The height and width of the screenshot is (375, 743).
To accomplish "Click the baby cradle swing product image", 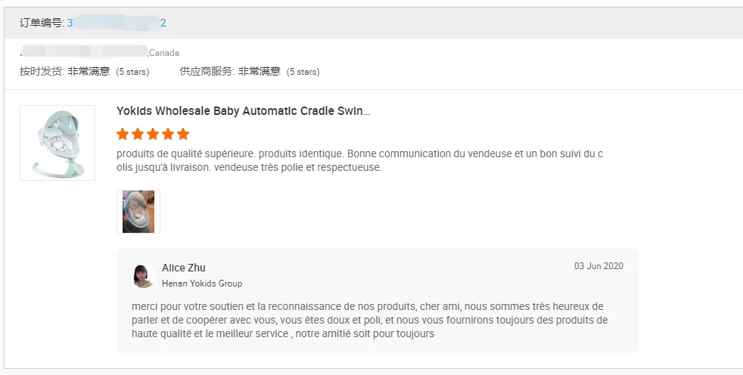I will pos(58,143).
